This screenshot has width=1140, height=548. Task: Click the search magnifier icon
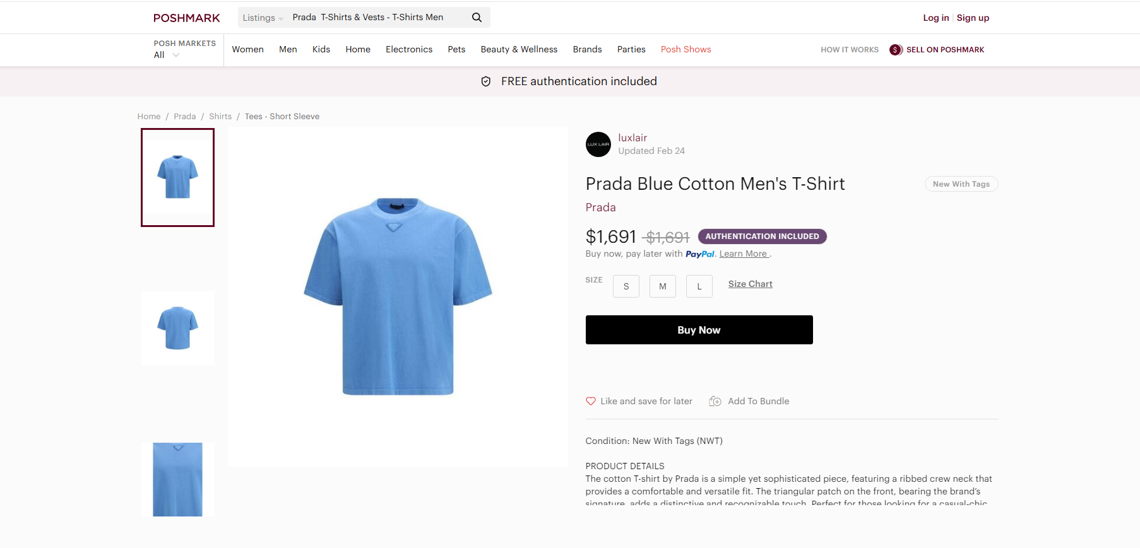477,18
